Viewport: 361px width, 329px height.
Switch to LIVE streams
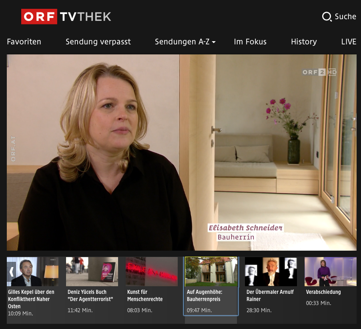pos(348,42)
